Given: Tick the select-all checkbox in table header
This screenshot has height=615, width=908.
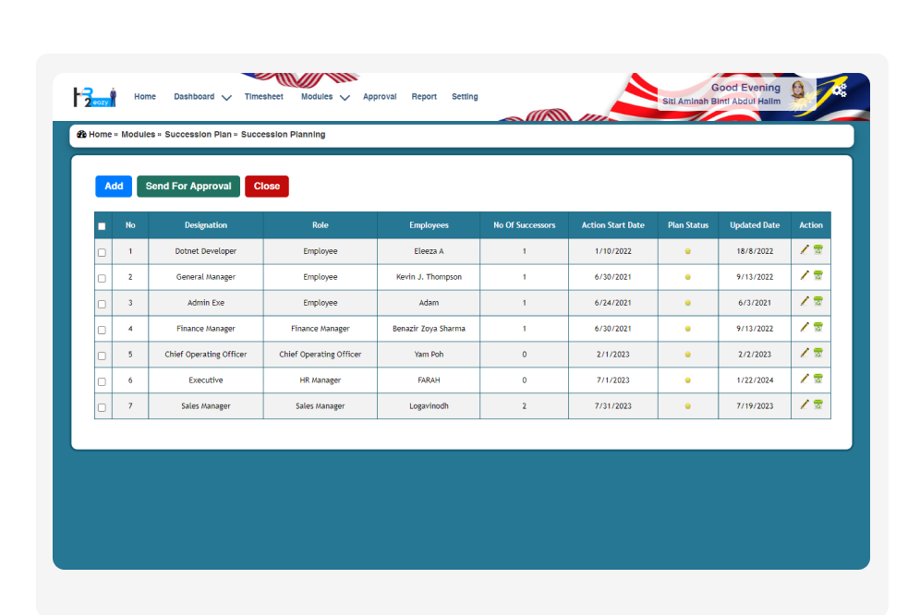Looking at the screenshot, I should coord(102,226).
